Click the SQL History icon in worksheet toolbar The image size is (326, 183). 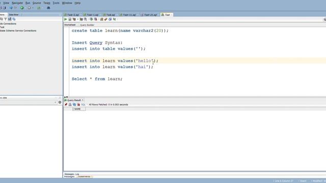point(110,19)
